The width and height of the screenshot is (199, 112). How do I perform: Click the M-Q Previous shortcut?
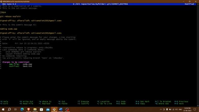click(x=181, y=101)
